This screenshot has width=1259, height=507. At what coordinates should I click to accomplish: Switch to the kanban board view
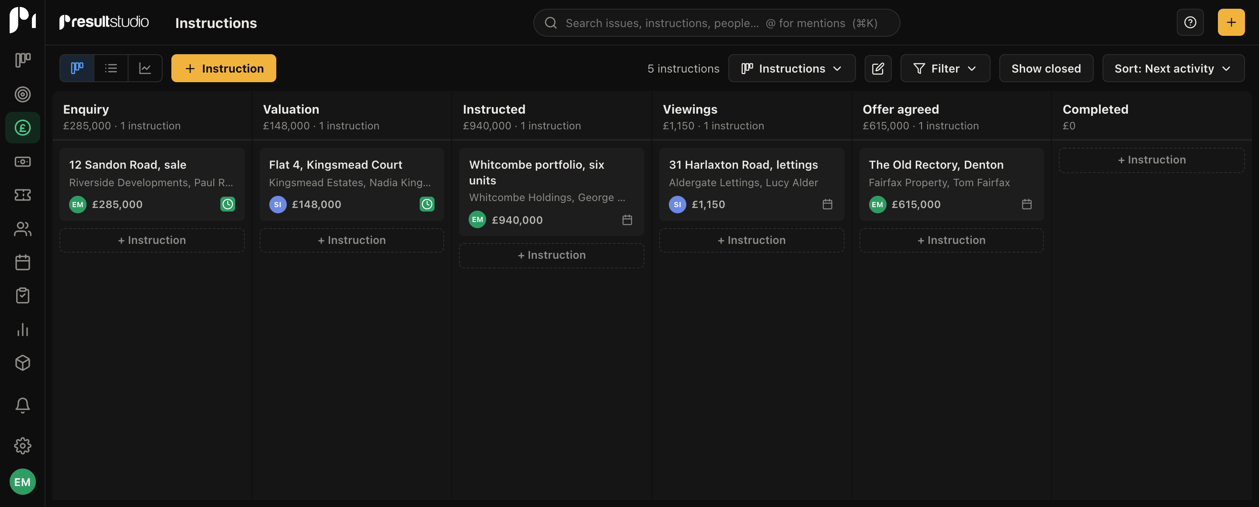77,68
